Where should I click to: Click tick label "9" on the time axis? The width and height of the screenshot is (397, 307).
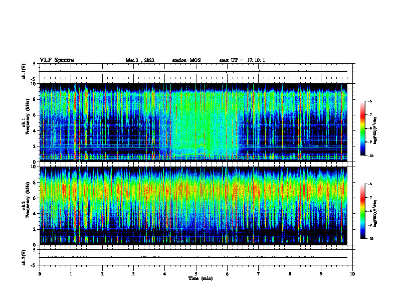coord(321,274)
